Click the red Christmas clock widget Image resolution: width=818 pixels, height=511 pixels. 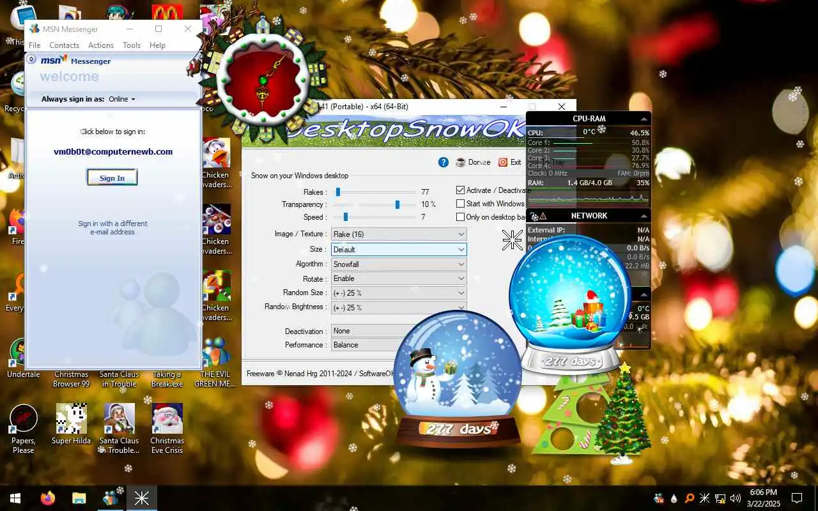click(263, 80)
